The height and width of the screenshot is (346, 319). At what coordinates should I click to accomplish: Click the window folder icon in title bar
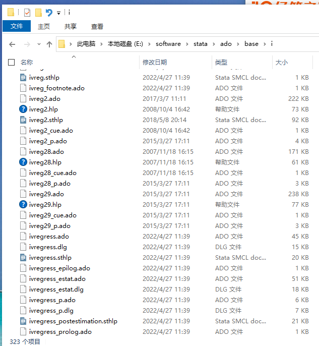pyautogui.click(x=11, y=12)
